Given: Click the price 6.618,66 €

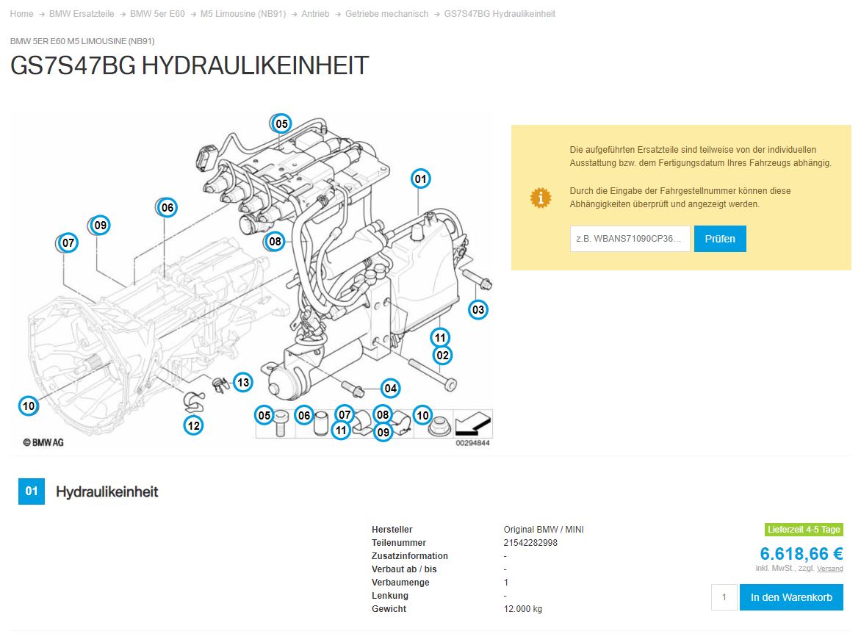Looking at the screenshot, I should click(801, 553).
